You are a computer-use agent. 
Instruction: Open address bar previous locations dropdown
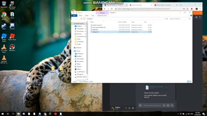165,19
